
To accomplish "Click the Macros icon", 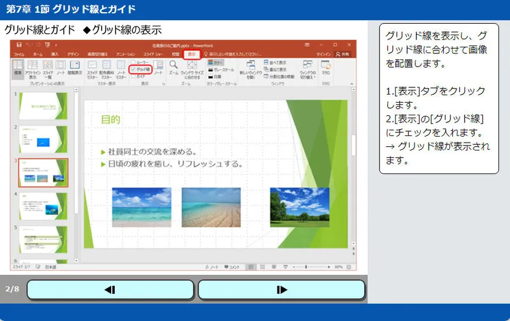I will point(325,66).
